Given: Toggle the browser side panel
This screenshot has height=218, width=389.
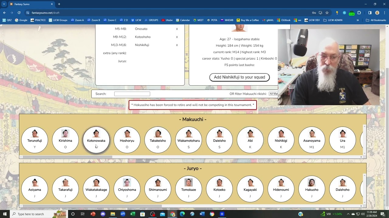Looking at the screenshot, I should pyautogui.click(x=370, y=13).
